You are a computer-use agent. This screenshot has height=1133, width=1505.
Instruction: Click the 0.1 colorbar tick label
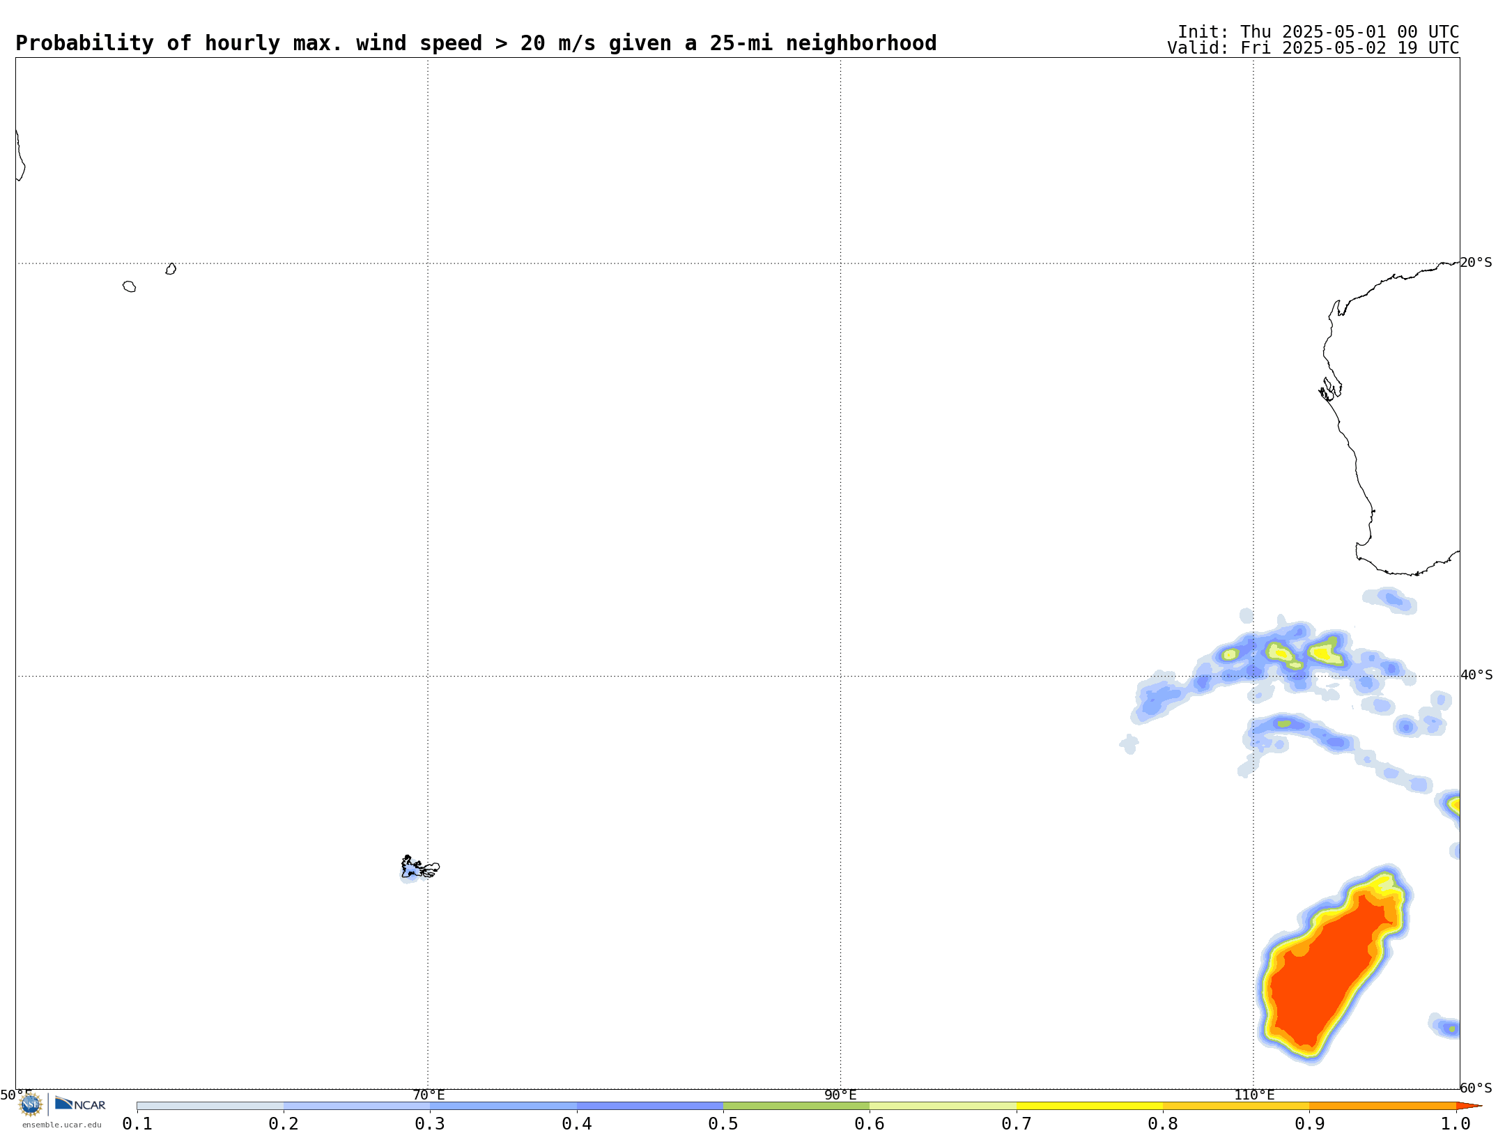click(x=137, y=1123)
